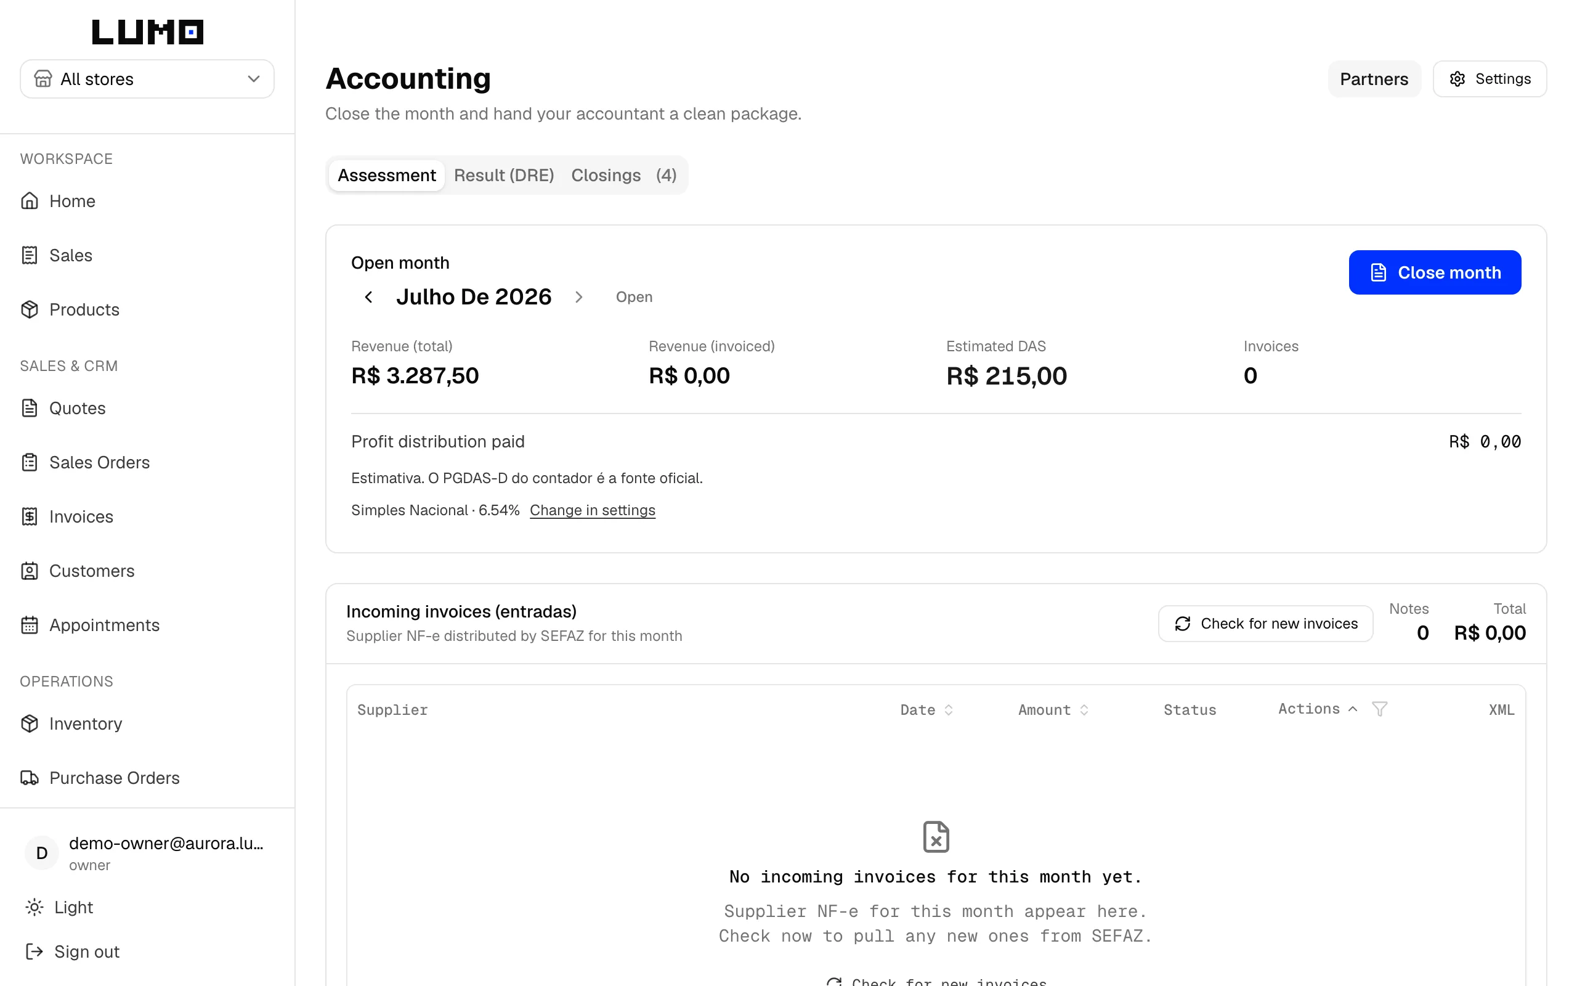The width and height of the screenshot is (1577, 986).
Task: Advance to next month with right chevron
Action: [578, 296]
